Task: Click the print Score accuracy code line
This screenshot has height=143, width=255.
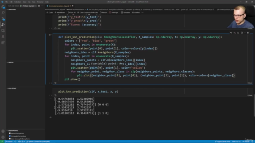Action: coord(80,25)
